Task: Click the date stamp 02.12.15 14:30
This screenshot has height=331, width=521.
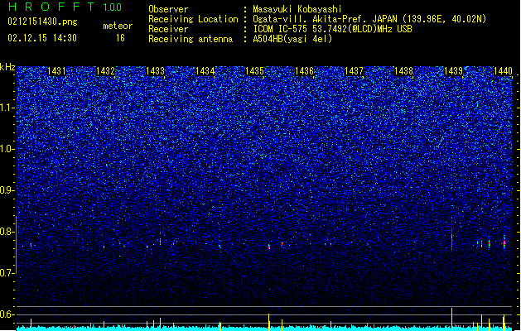Action: click(x=42, y=38)
